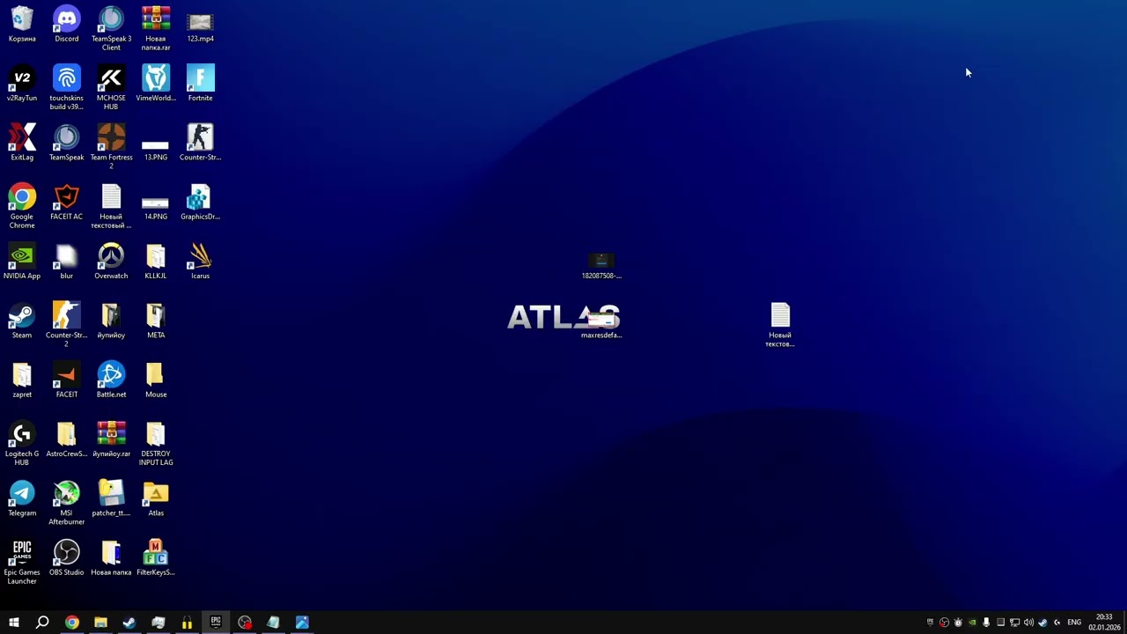The height and width of the screenshot is (634, 1127).
Task: Open File Explorer from the taskbar
Action: click(100, 622)
